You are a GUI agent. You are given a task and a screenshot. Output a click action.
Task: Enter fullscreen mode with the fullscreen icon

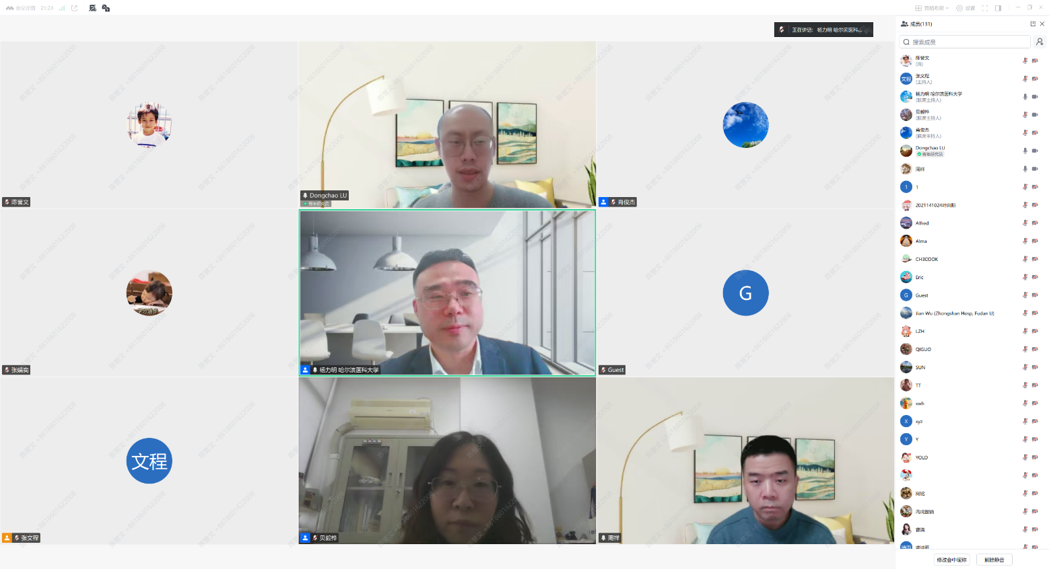point(985,8)
